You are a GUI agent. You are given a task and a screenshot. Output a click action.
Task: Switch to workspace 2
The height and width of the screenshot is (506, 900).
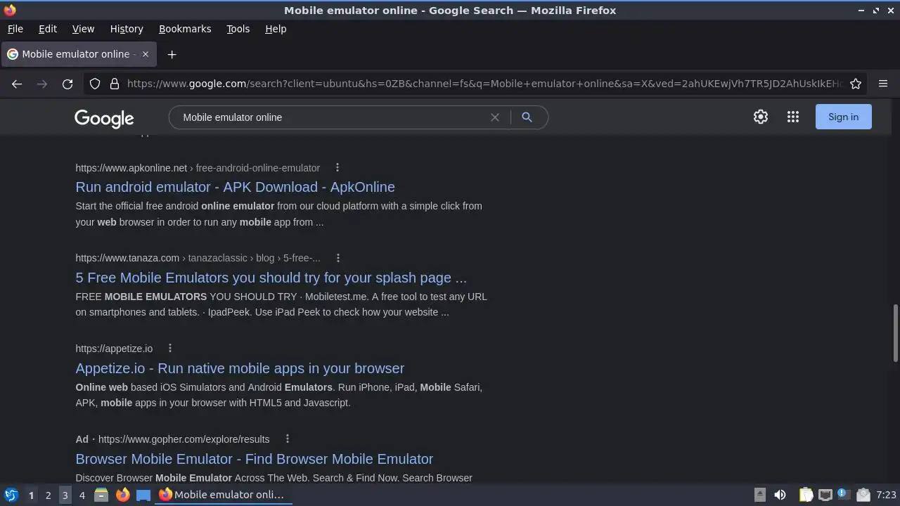(x=48, y=495)
